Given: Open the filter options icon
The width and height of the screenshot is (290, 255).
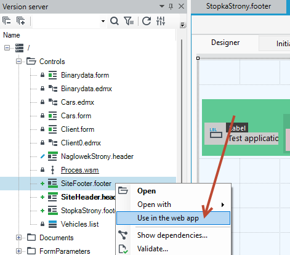Looking at the screenshot, I should 129,21.
